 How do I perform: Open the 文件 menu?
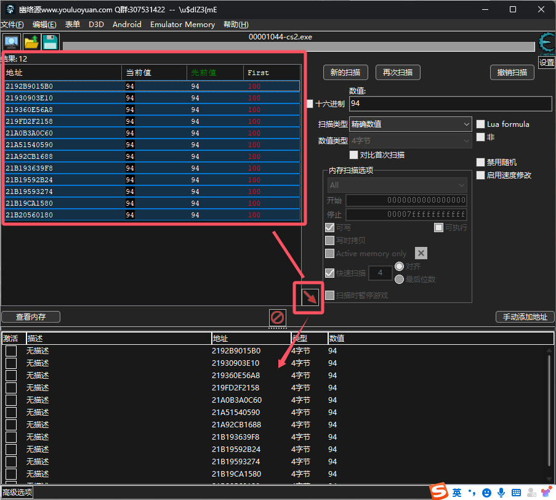12,25
